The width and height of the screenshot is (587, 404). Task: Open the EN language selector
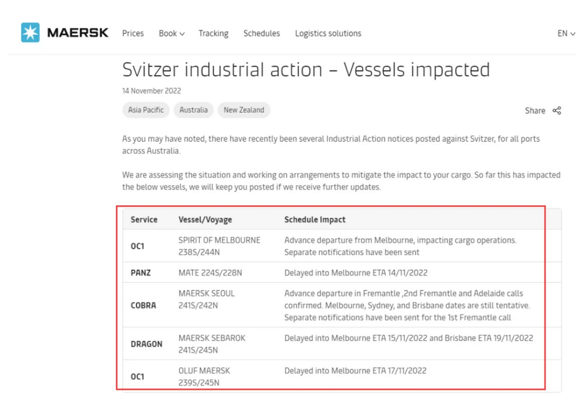(x=566, y=33)
